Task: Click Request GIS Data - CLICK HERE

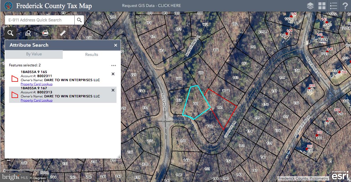Action: point(151,6)
